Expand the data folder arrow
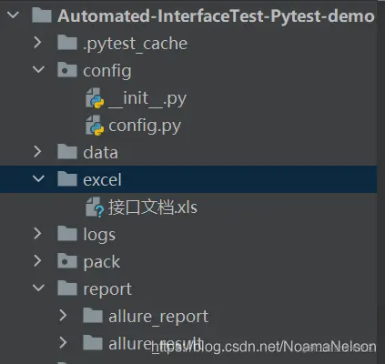Image resolution: width=385 pixels, height=364 pixels. (37, 151)
